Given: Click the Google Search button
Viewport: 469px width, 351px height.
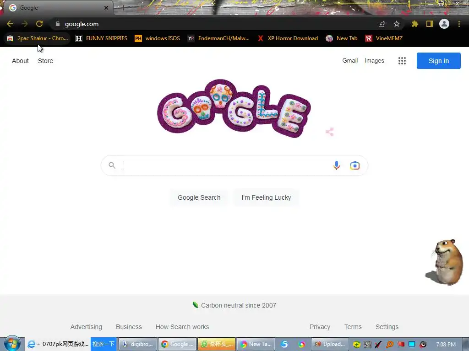Looking at the screenshot, I should (199, 197).
